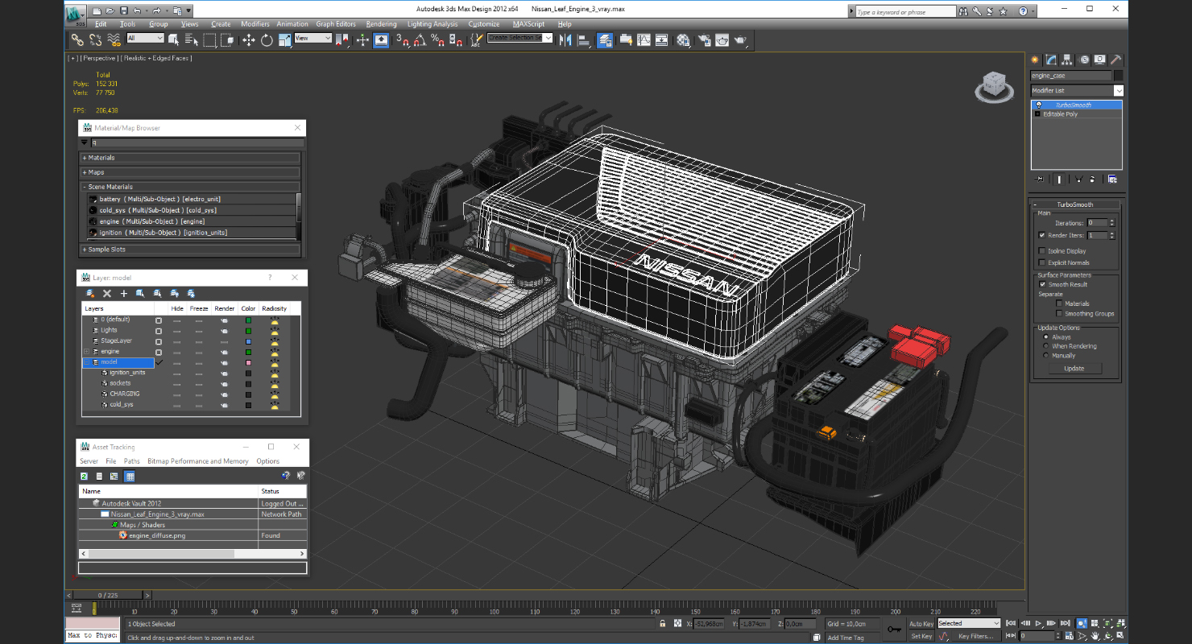The width and height of the screenshot is (1192, 644).
Task: Click the Bind to Space Warp tool
Action: tap(114, 39)
